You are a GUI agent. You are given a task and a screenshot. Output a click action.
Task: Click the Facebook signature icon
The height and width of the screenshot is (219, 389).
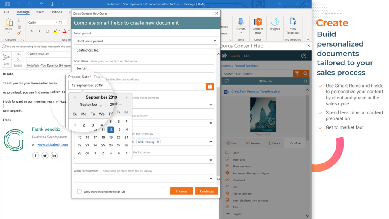[x=36, y=156]
